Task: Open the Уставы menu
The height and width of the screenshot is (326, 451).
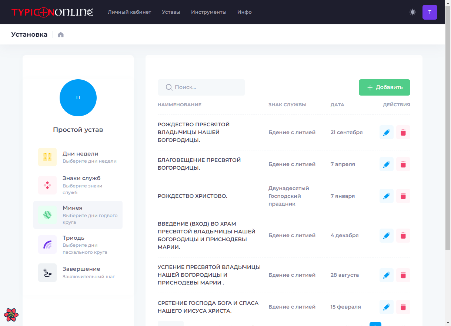Action: (171, 12)
